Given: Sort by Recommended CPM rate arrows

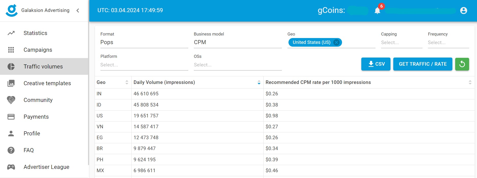Looking at the screenshot, I should (470, 82).
